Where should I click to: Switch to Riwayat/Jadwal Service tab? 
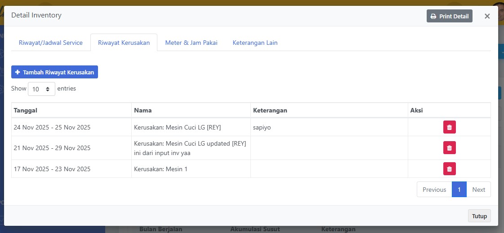coord(51,43)
